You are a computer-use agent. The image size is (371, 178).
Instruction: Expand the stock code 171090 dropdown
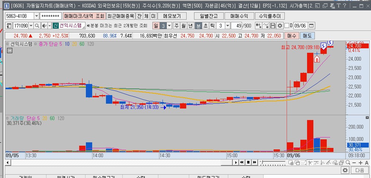(x=31, y=26)
